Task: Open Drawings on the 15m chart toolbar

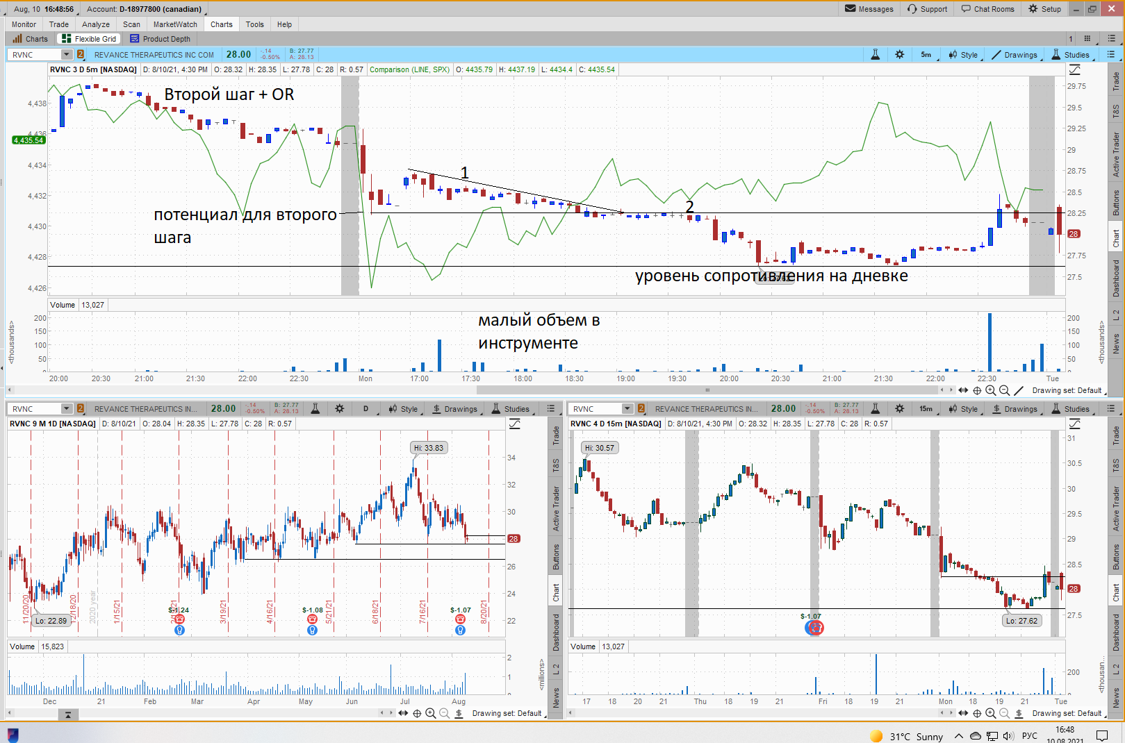Action: (1015, 409)
